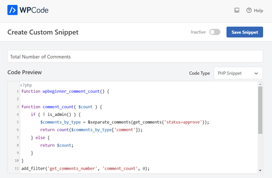Image resolution: width=272 pixels, height=178 pixels.
Task: Click the empty line 2 in editor
Action: [x=139, y=99]
